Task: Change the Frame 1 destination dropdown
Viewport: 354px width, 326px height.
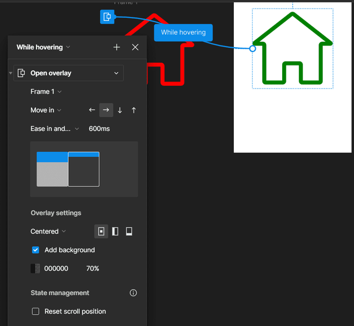Action: 46,92
